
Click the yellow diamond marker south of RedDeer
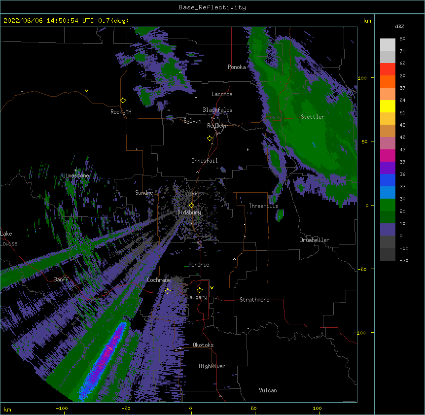pyautogui.click(x=210, y=138)
